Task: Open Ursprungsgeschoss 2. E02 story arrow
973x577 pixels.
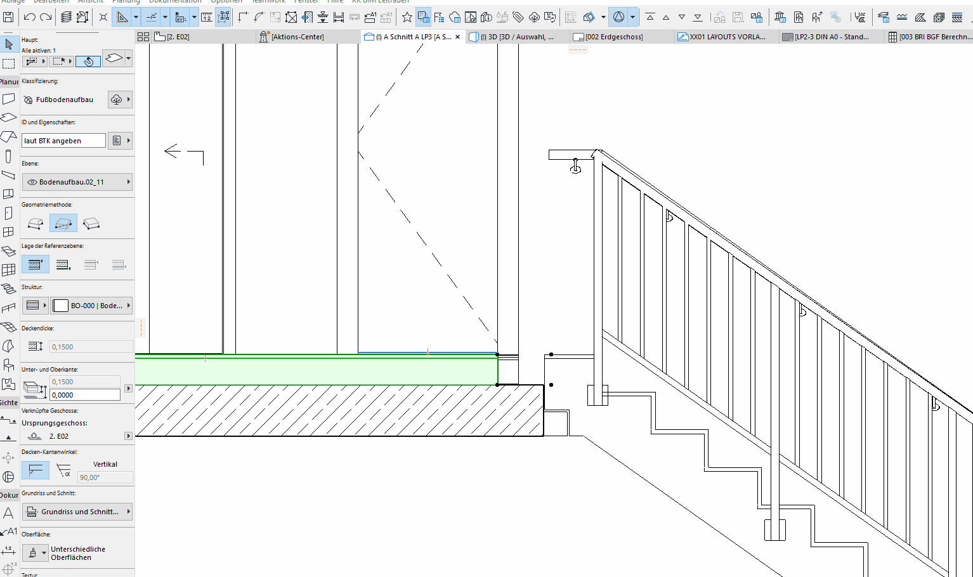Action: 128,436
